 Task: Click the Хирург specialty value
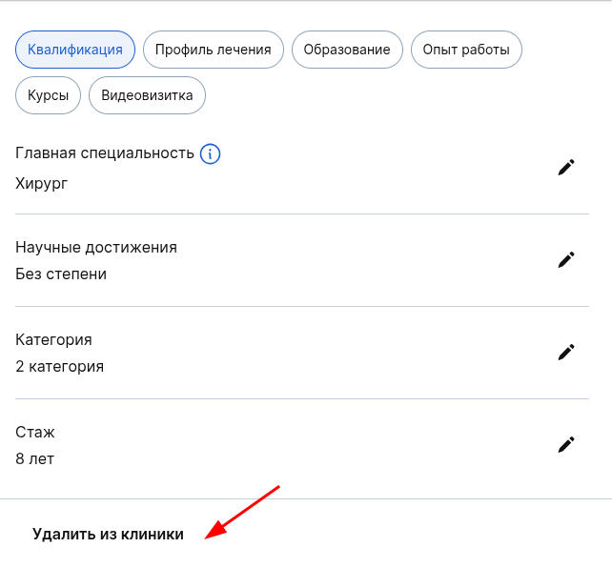[41, 183]
